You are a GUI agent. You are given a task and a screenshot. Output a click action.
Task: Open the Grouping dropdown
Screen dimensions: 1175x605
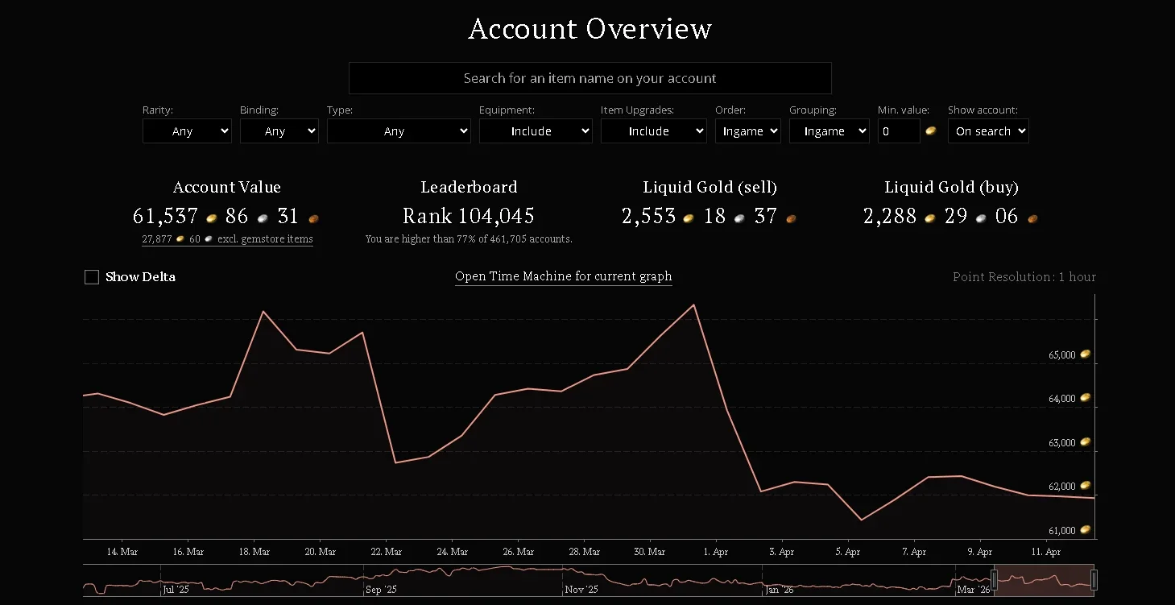829,131
